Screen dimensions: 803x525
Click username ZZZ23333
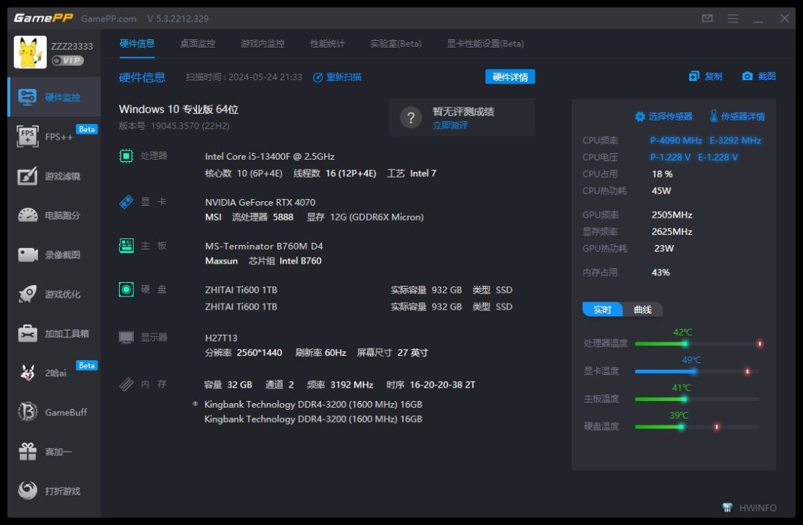click(71, 46)
